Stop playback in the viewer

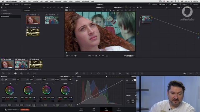(x=96, y=56)
